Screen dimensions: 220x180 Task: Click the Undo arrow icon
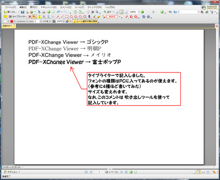59,12
